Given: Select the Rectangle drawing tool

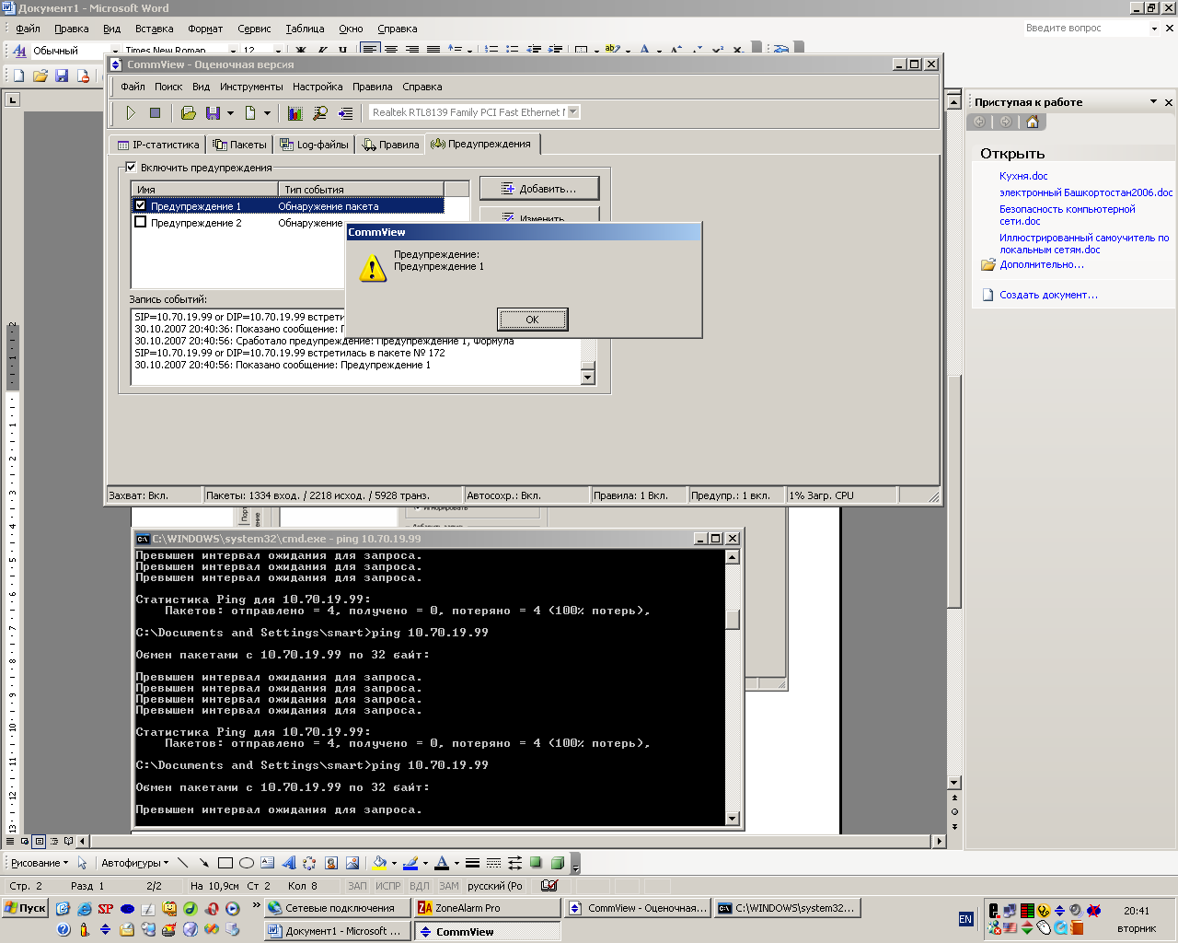Looking at the screenshot, I should click(225, 863).
